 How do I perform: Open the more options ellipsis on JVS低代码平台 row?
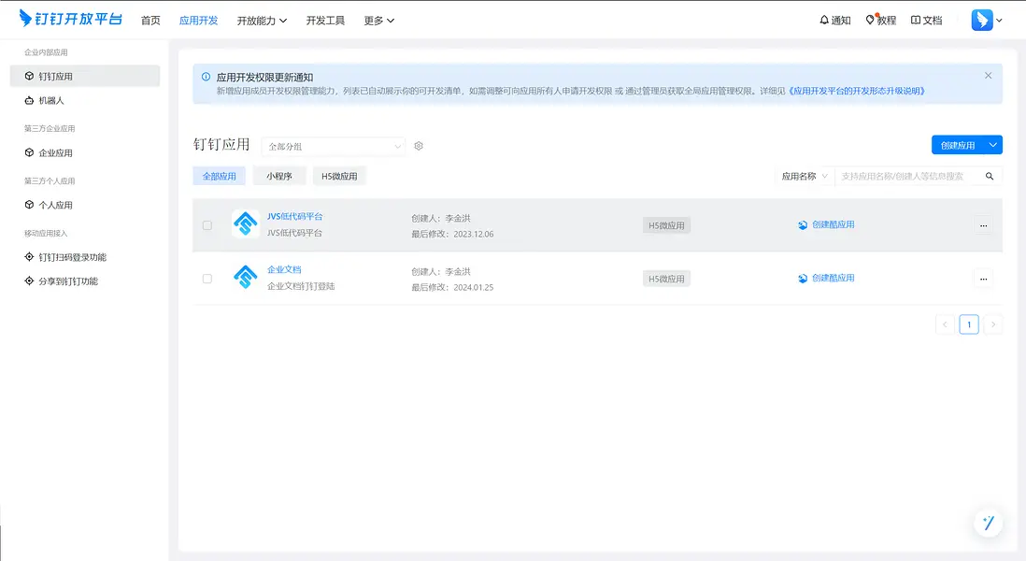983,225
